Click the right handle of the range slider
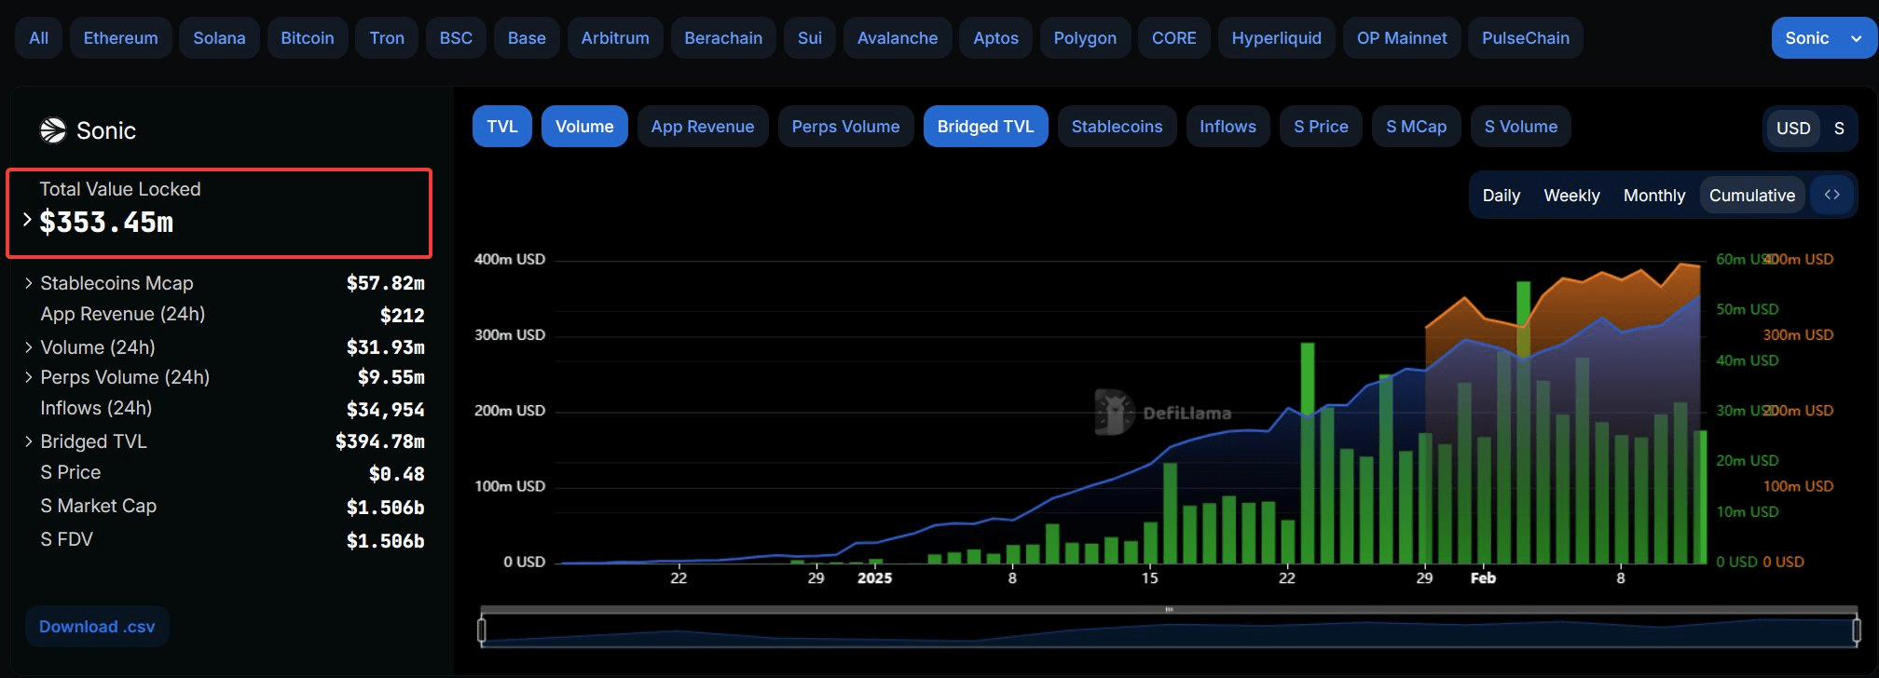This screenshot has width=1879, height=678. coord(1856,631)
